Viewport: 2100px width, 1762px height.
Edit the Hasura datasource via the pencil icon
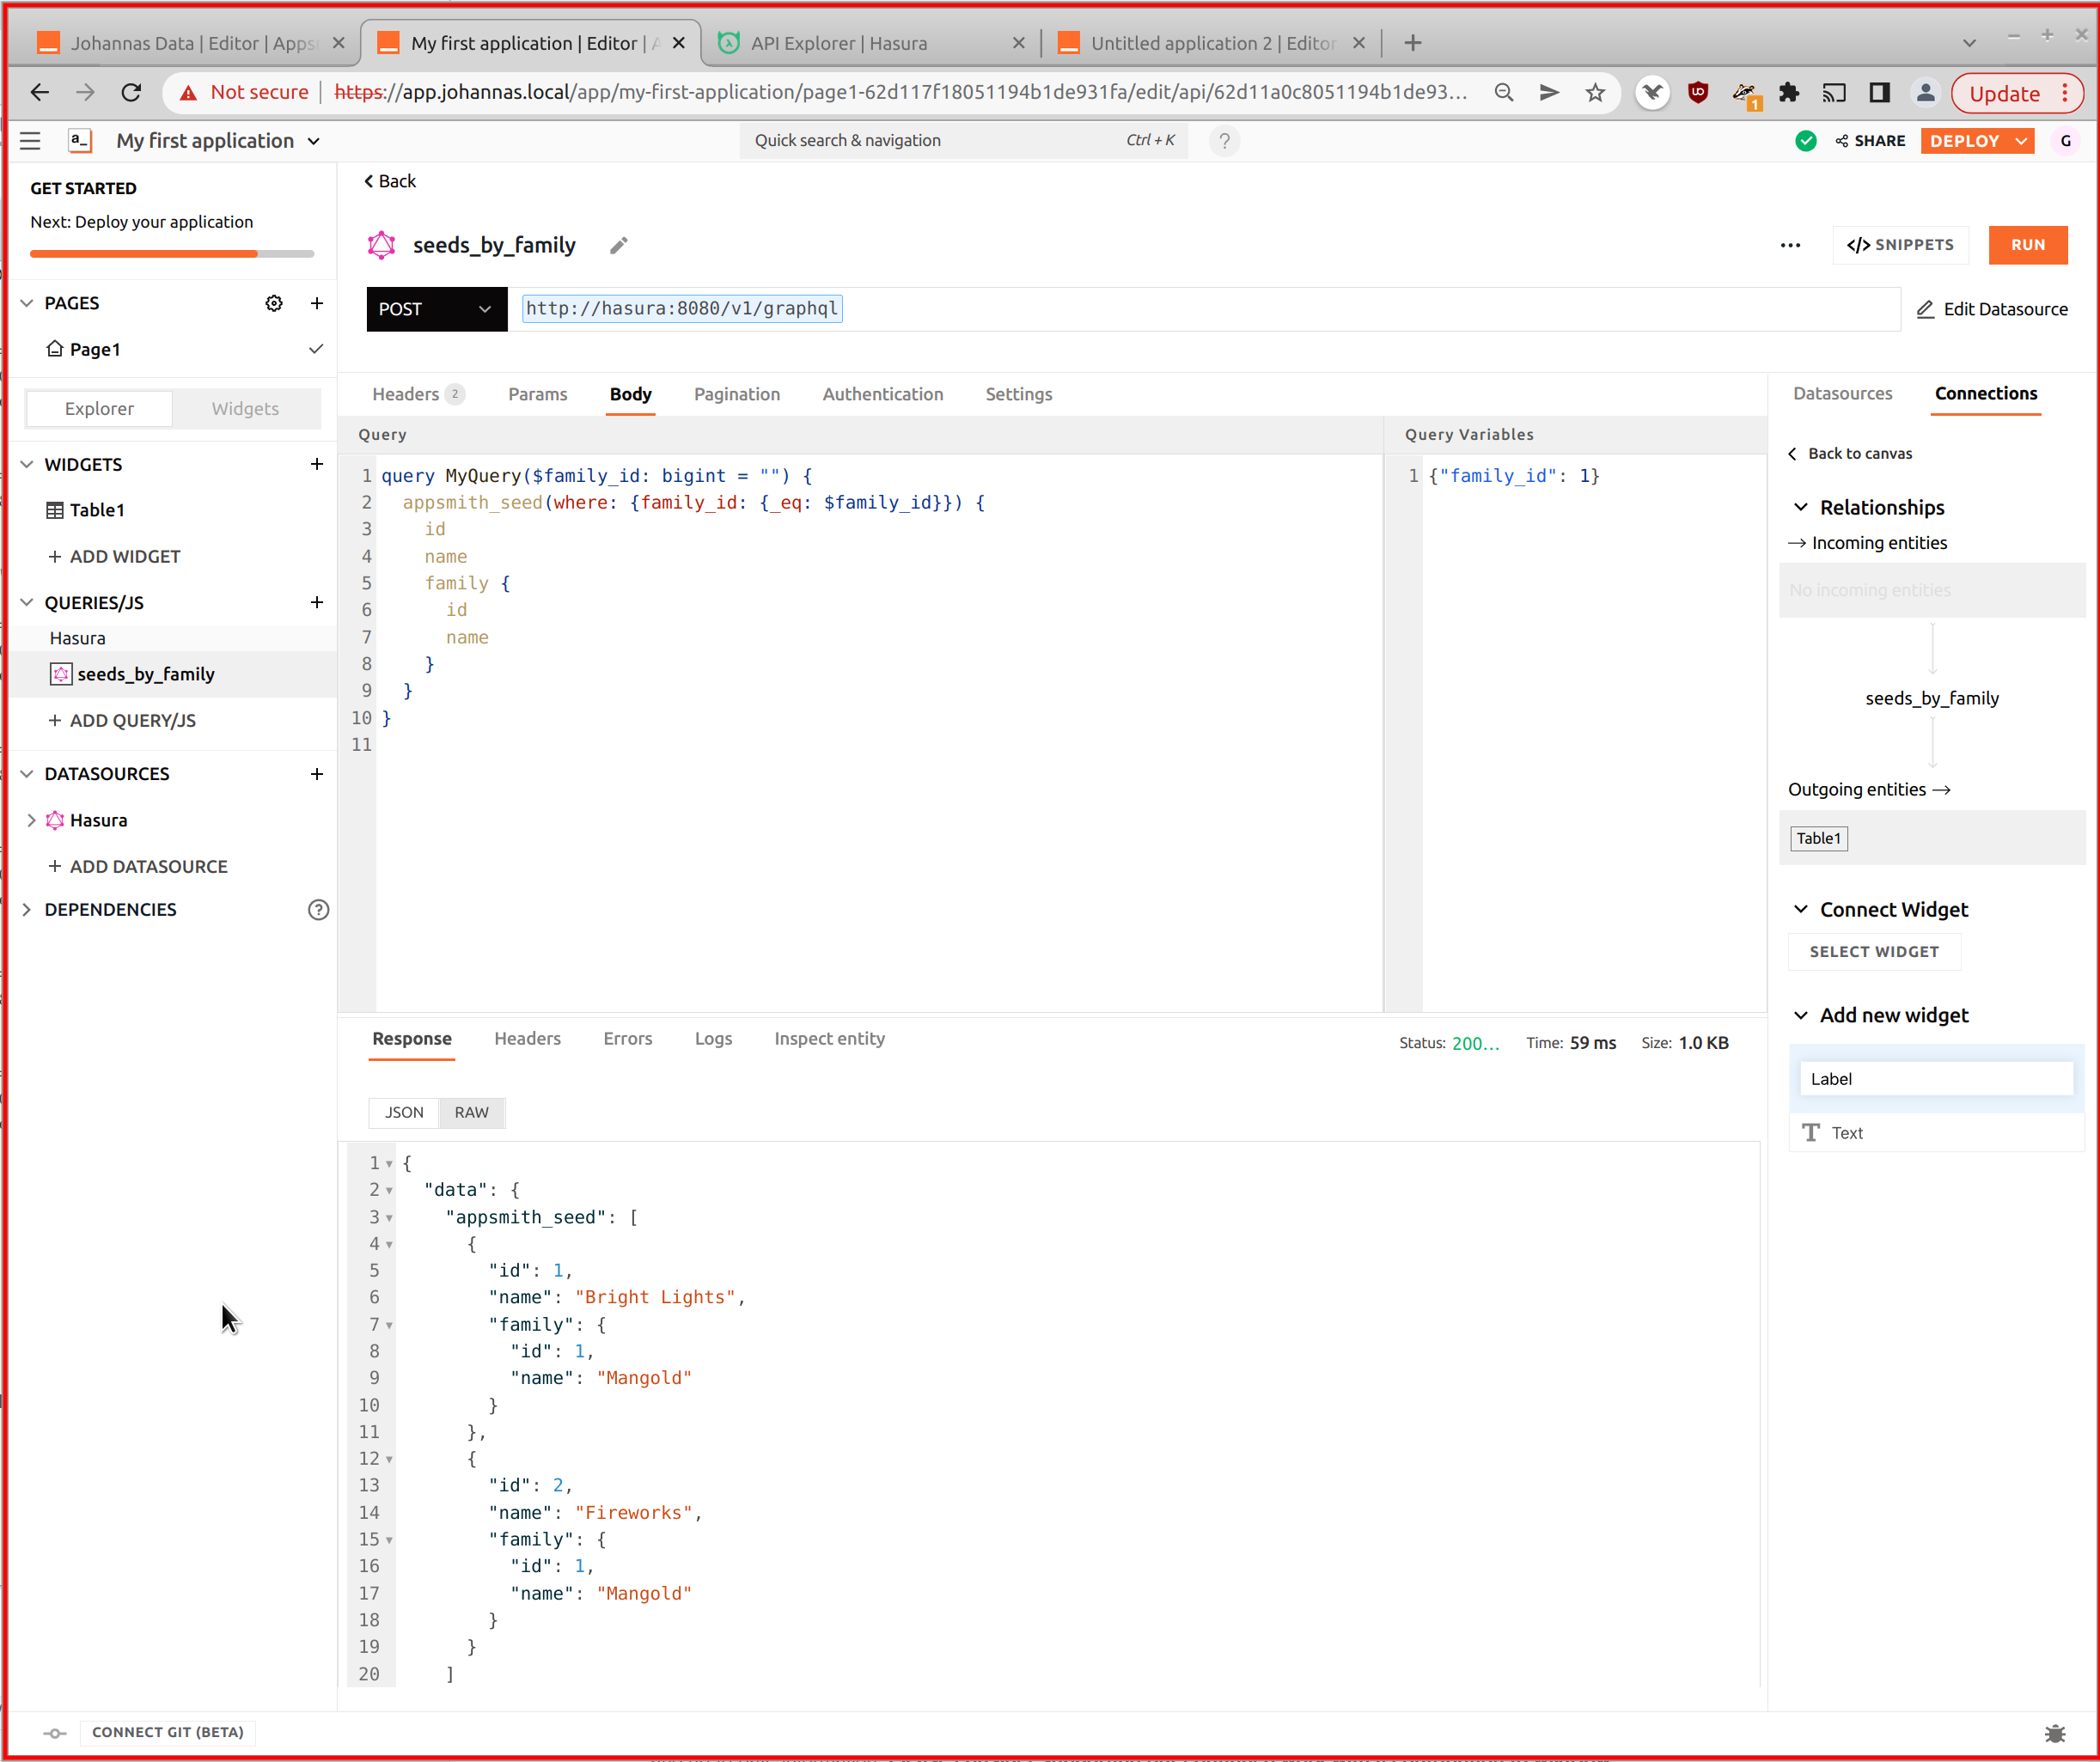point(1926,309)
